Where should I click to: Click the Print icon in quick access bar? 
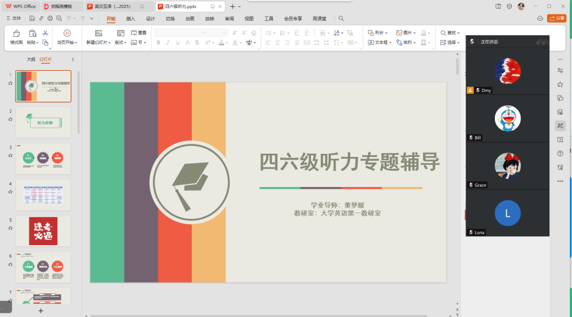click(49, 19)
